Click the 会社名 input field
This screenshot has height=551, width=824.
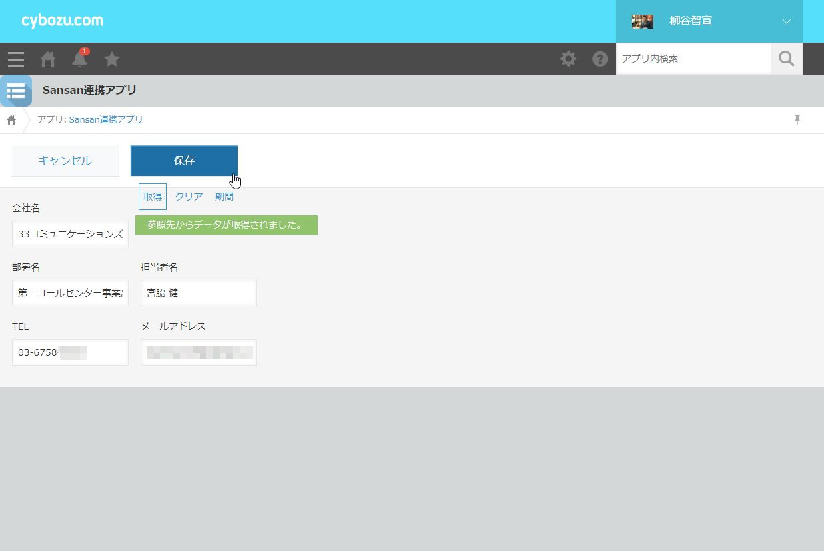point(70,234)
